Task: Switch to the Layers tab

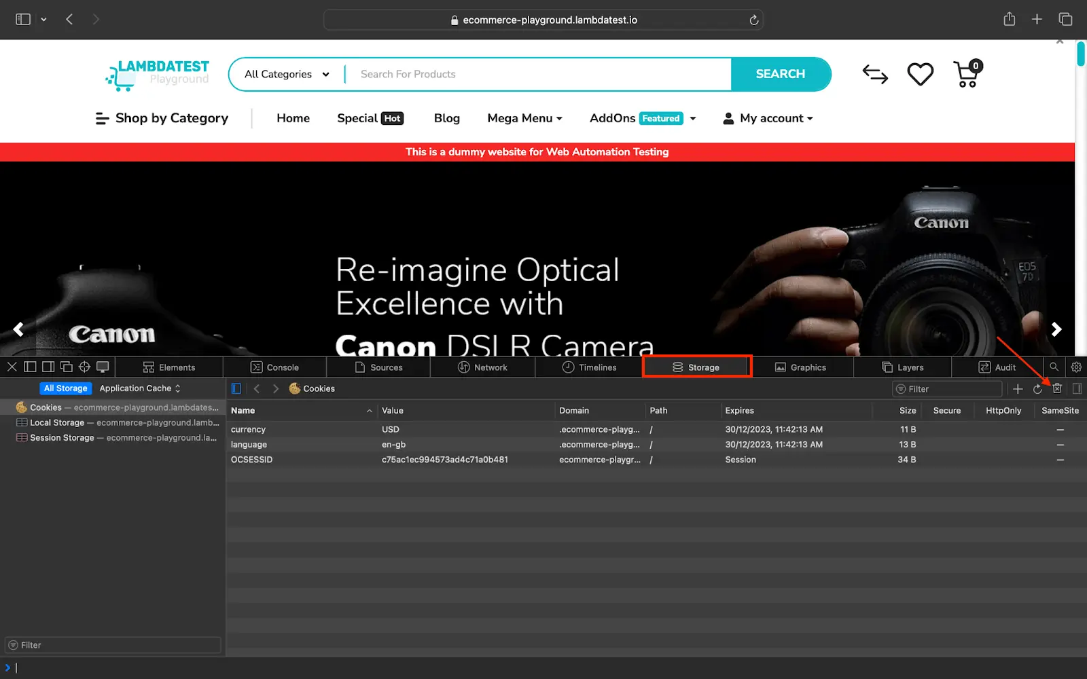Action: pos(902,367)
